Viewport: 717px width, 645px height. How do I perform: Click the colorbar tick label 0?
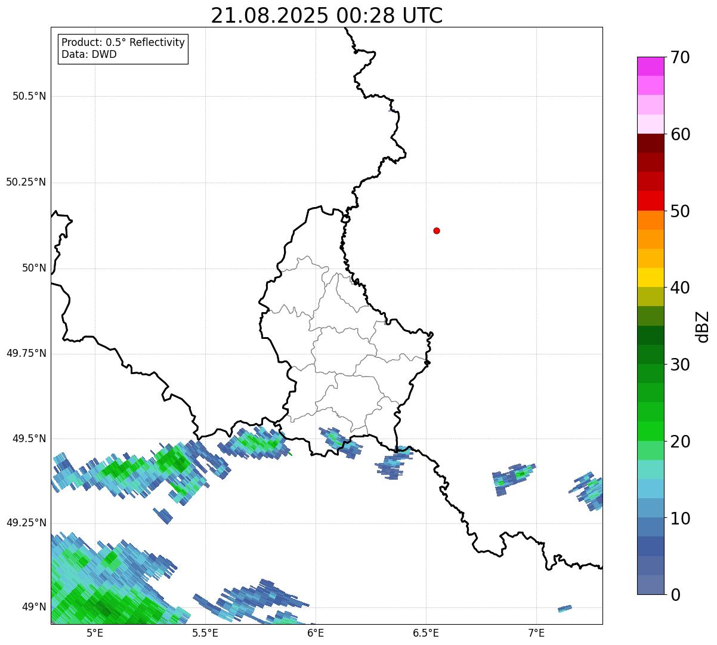tap(675, 595)
